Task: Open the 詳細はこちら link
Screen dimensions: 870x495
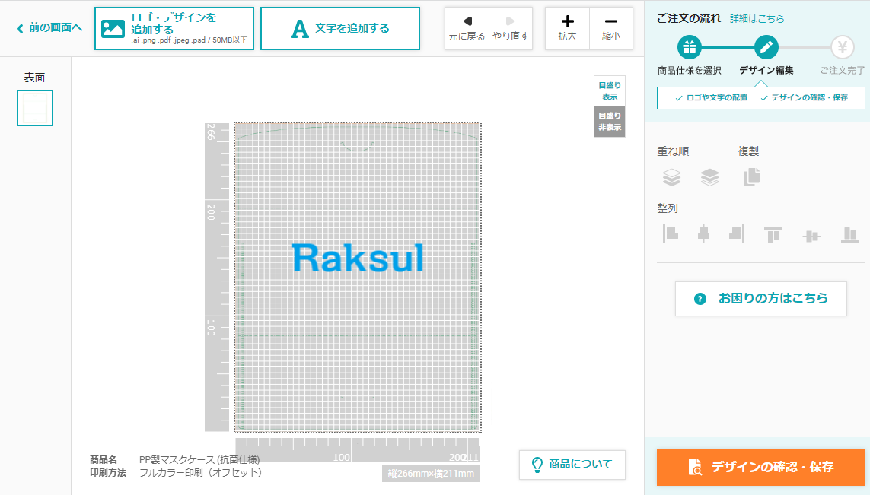Action: pos(757,19)
